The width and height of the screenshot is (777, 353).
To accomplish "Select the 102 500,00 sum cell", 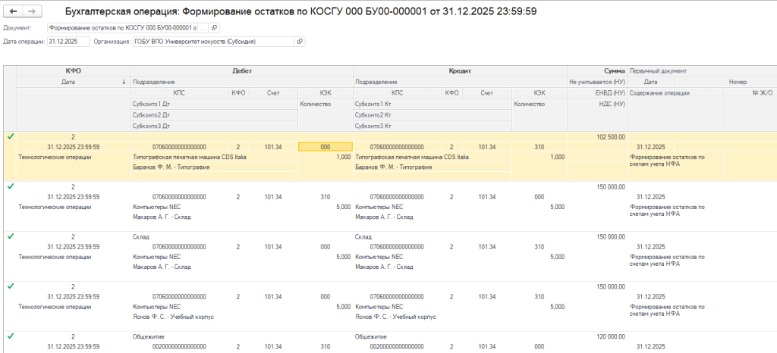I will click(597, 137).
